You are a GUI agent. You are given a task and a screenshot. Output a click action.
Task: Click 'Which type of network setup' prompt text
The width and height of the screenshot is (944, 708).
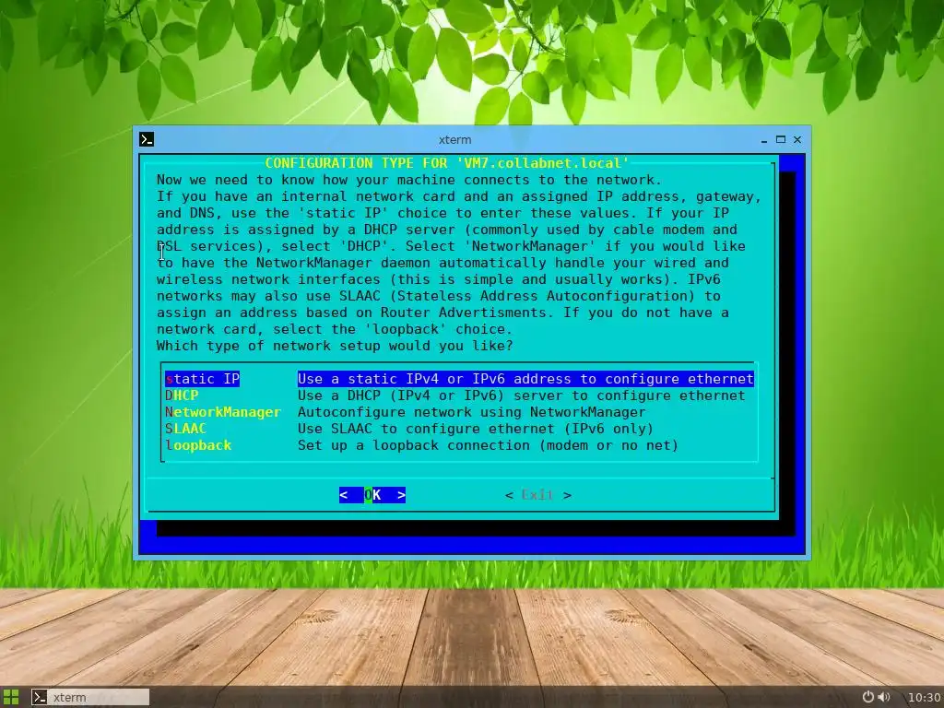tap(335, 346)
